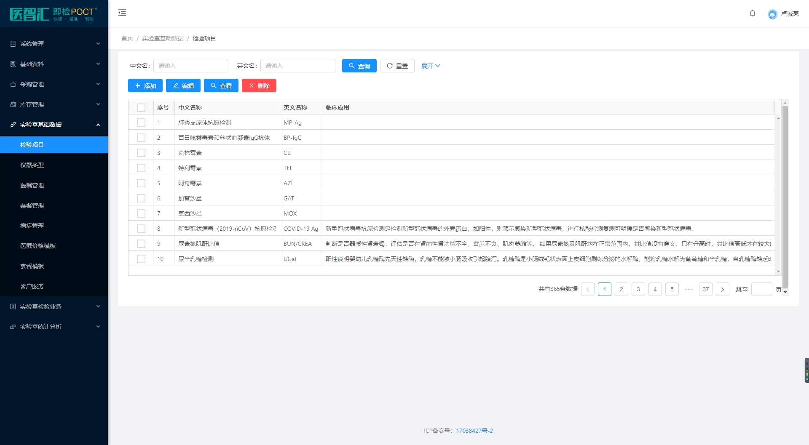Image resolution: width=809 pixels, height=445 pixels.
Task: Click the 尿半乳糖检测 cell
Action: coord(228,259)
